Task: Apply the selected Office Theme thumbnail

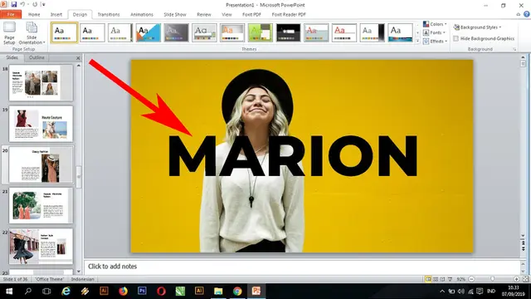Action: [65, 32]
